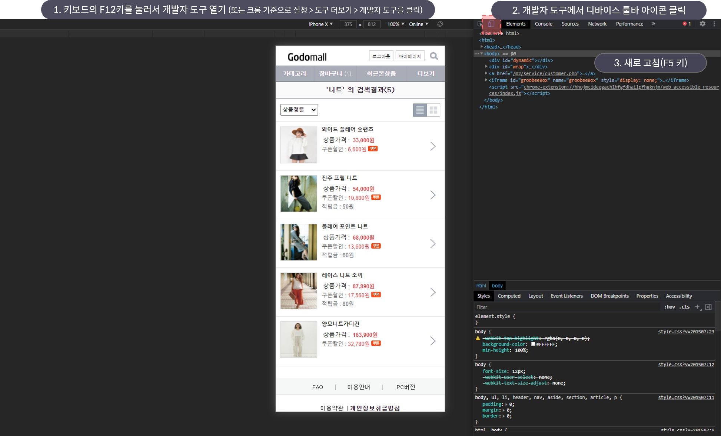Open 상품정렬 sort dropdown
The width and height of the screenshot is (721, 436).
click(x=299, y=110)
